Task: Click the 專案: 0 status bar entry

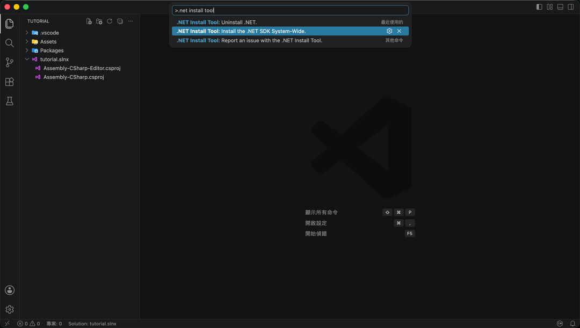Action: click(54, 324)
